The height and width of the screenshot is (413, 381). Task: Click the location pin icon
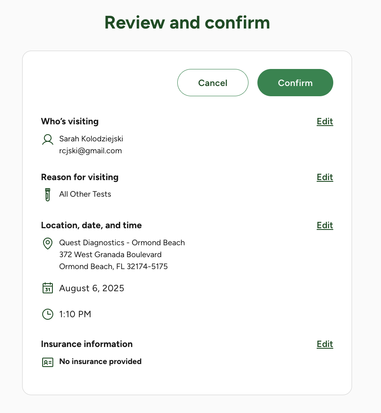[x=48, y=244]
